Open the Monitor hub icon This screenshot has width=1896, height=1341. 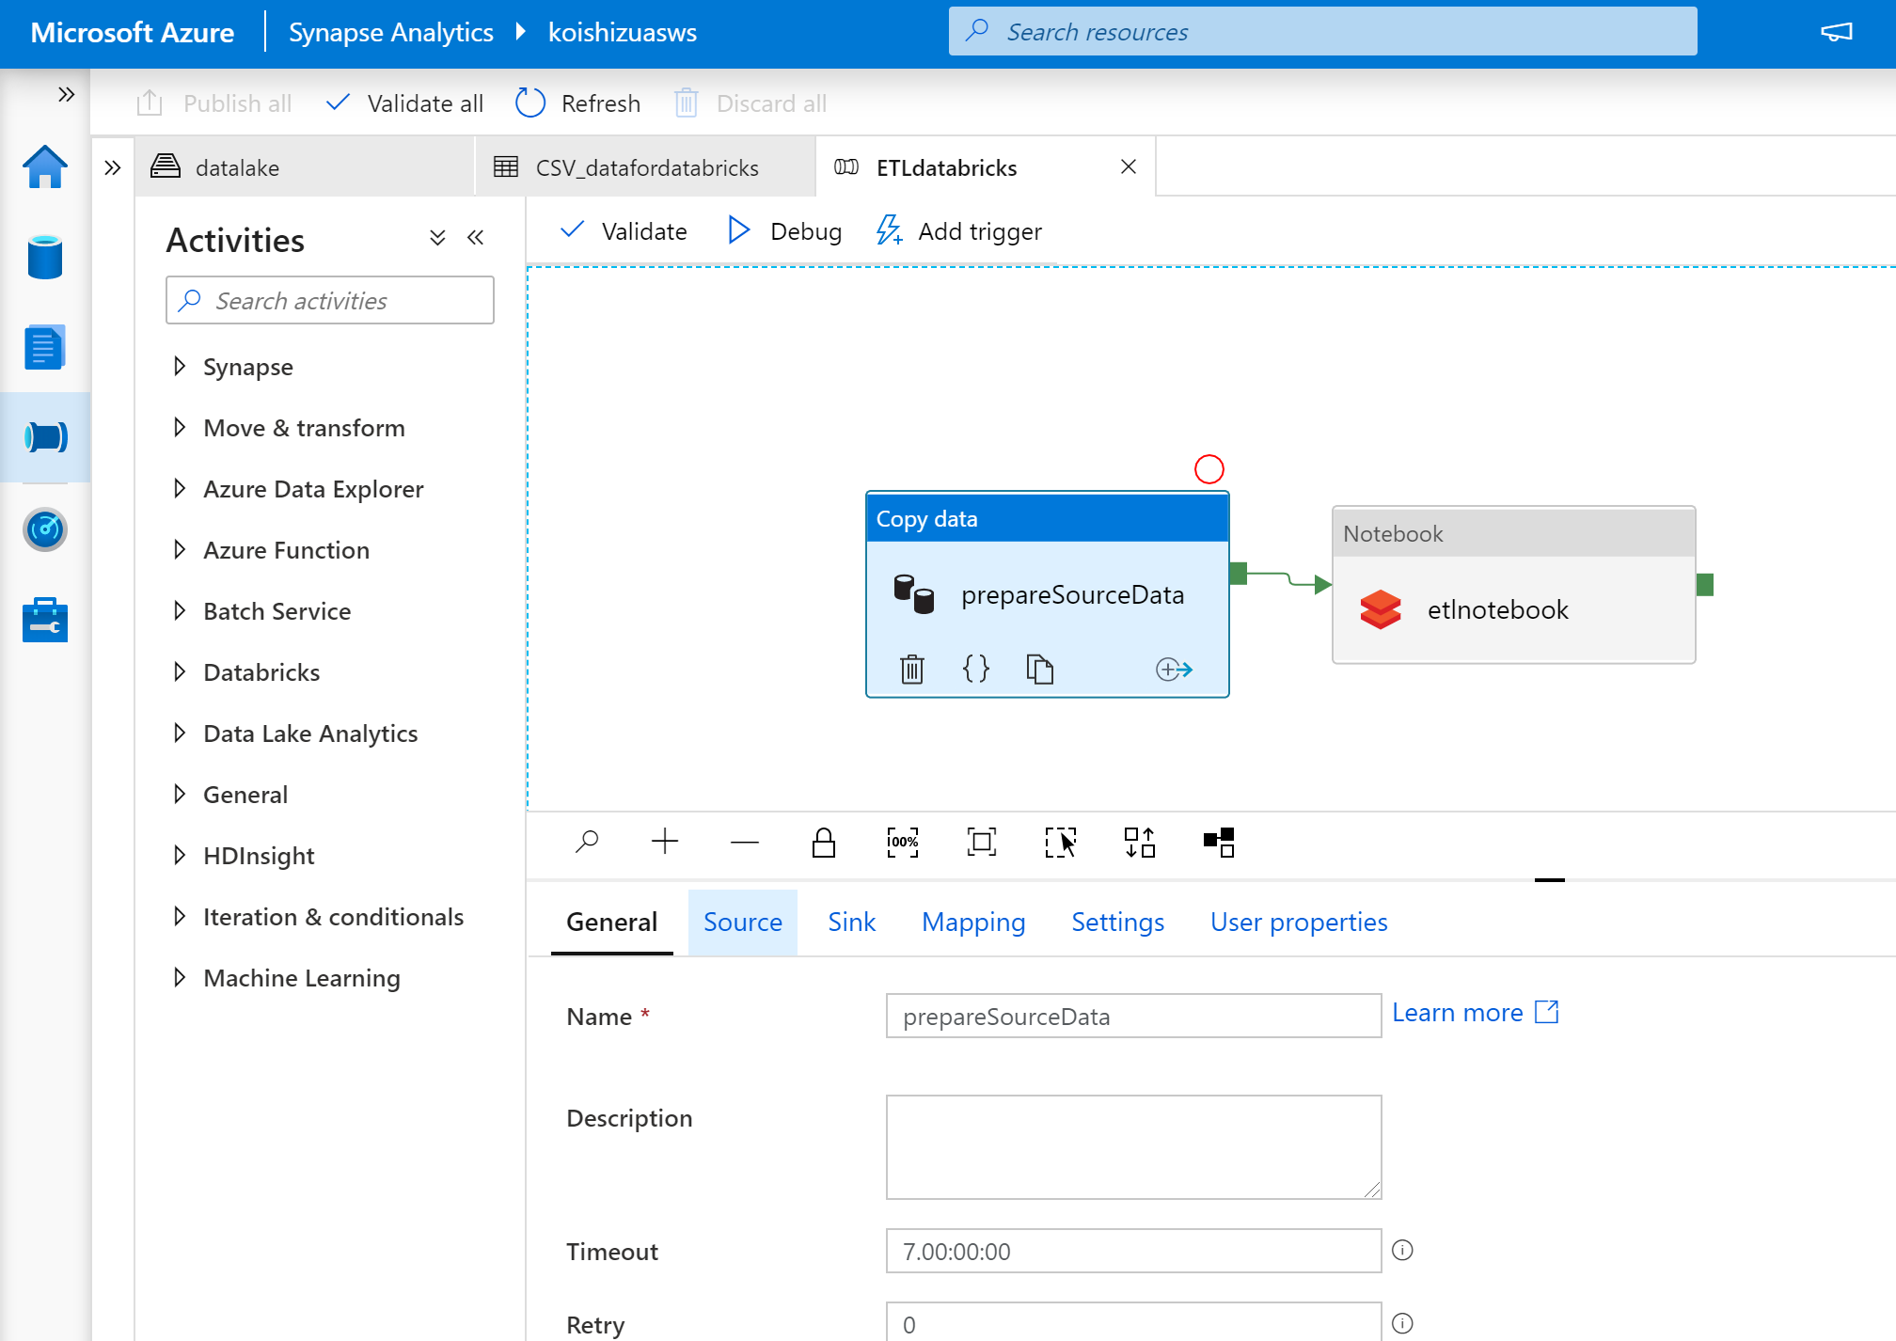pyautogui.click(x=45, y=529)
